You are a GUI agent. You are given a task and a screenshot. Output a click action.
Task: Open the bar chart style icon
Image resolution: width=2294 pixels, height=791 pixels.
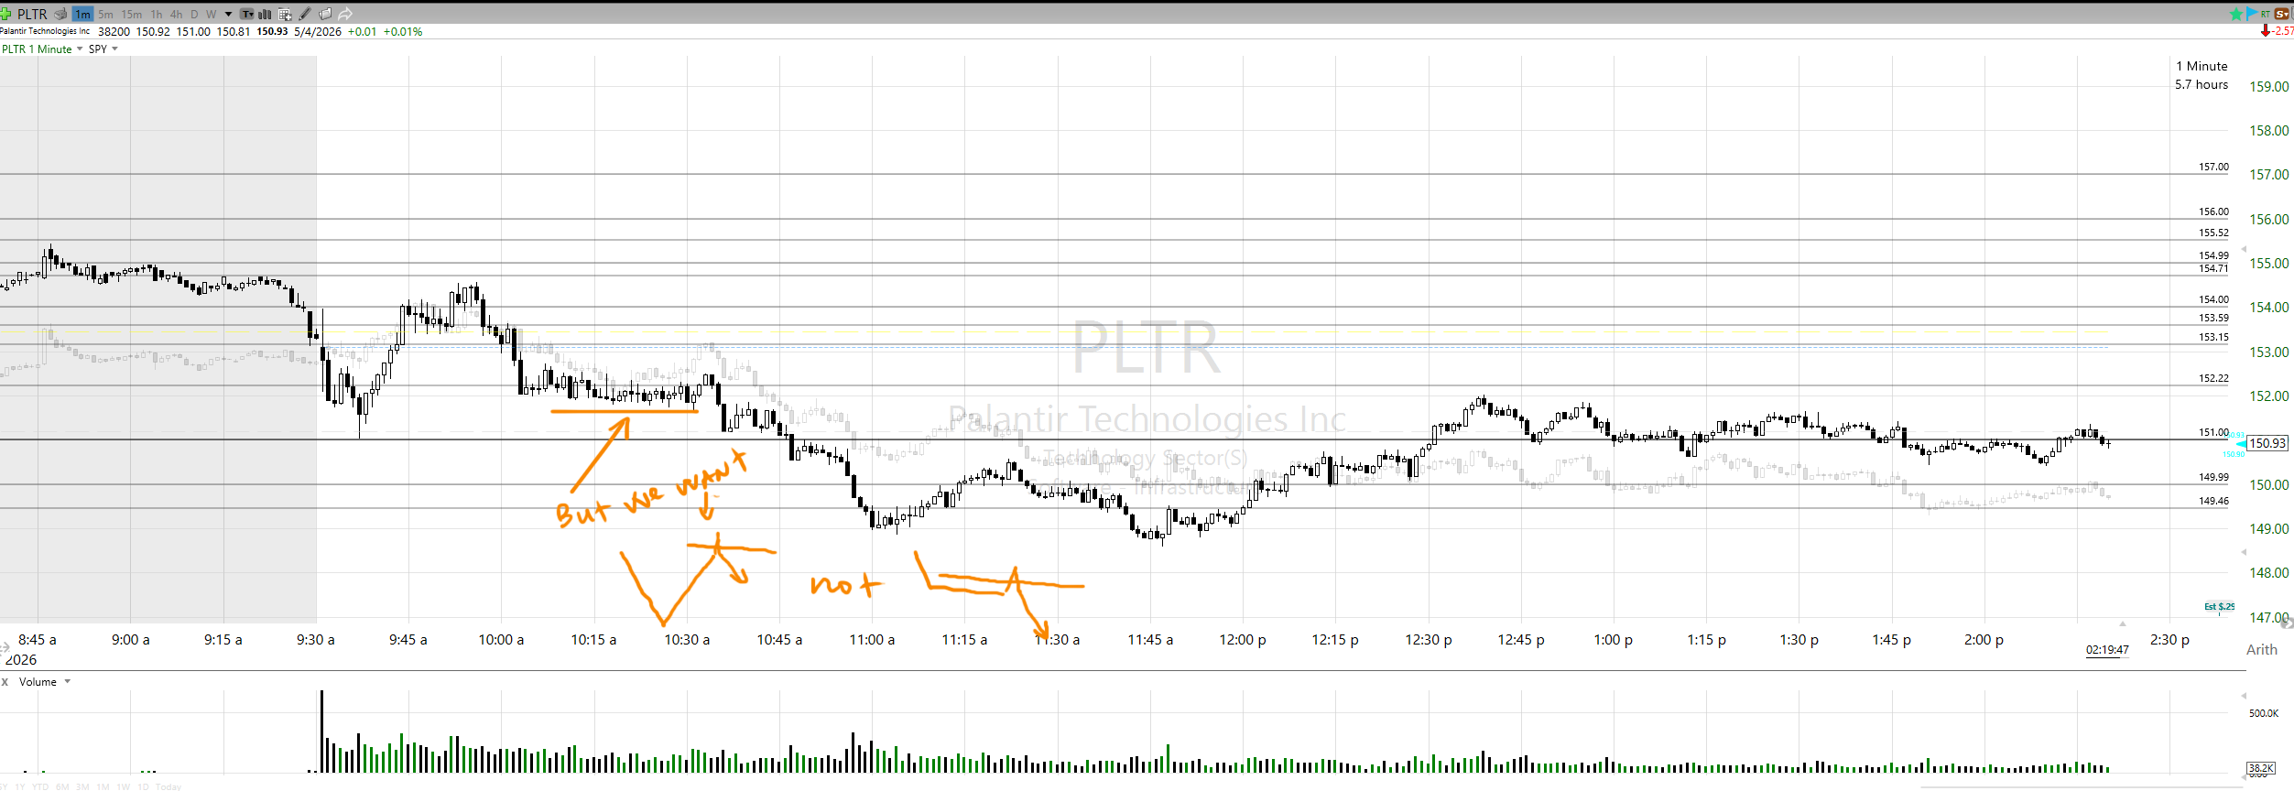(266, 14)
